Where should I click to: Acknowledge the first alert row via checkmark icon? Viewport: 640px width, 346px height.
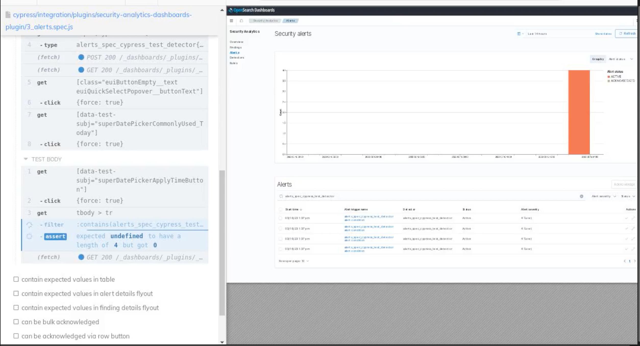(626, 218)
